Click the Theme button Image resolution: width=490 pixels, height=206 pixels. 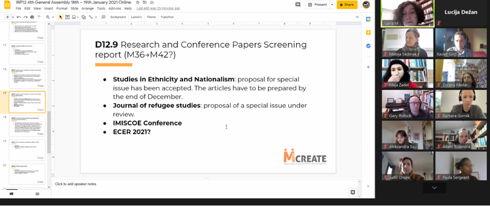pyautogui.click(x=151, y=17)
